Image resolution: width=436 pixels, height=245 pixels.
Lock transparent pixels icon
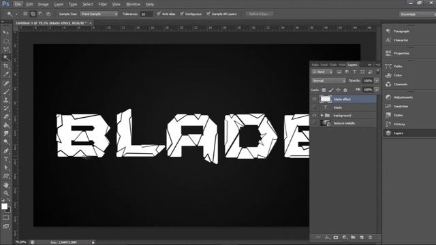pos(324,90)
